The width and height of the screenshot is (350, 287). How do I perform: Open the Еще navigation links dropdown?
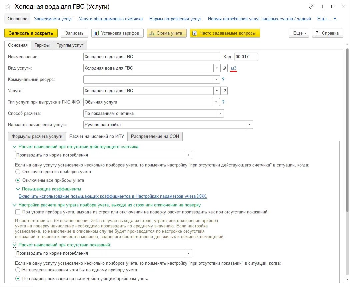coord(327,19)
